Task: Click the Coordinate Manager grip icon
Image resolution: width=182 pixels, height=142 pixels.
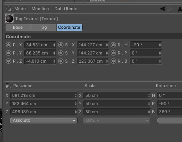Action: coord(8,86)
